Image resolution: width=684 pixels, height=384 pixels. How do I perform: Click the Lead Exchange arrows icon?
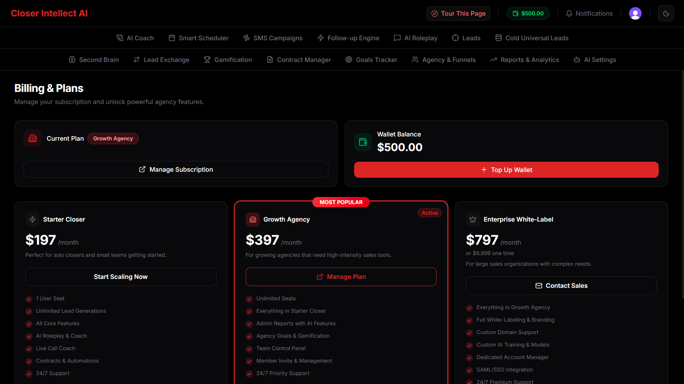pyautogui.click(x=137, y=59)
